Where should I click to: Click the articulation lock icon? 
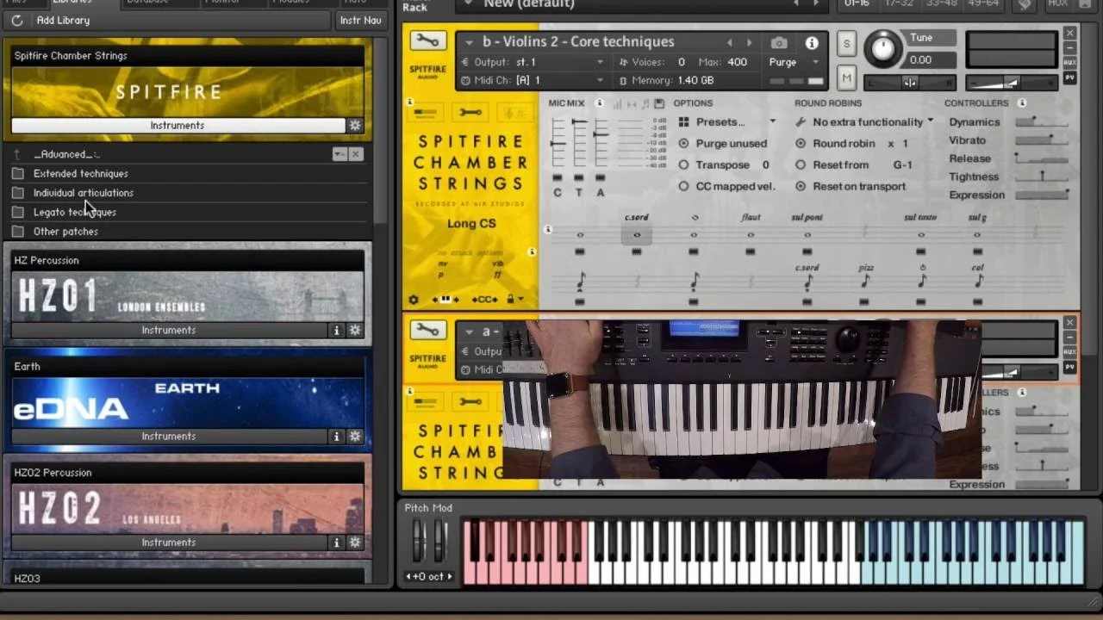(x=510, y=300)
